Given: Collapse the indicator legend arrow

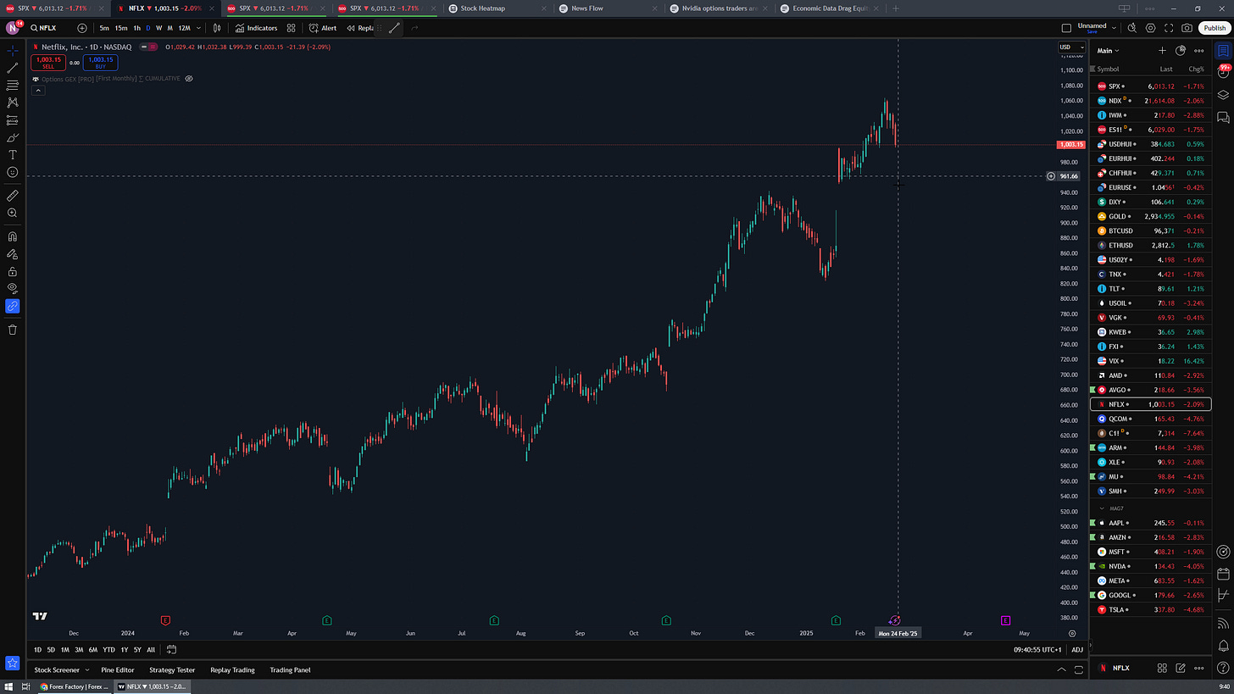Looking at the screenshot, I should click(37, 90).
